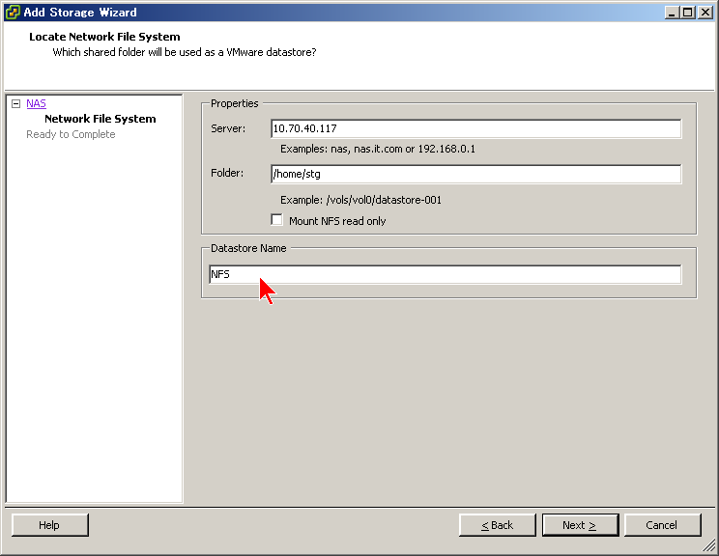Image resolution: width=719 pixels, height=556 pixels.
Task: Click the 'Datastore Name' group label
Action: coord(248,248)
